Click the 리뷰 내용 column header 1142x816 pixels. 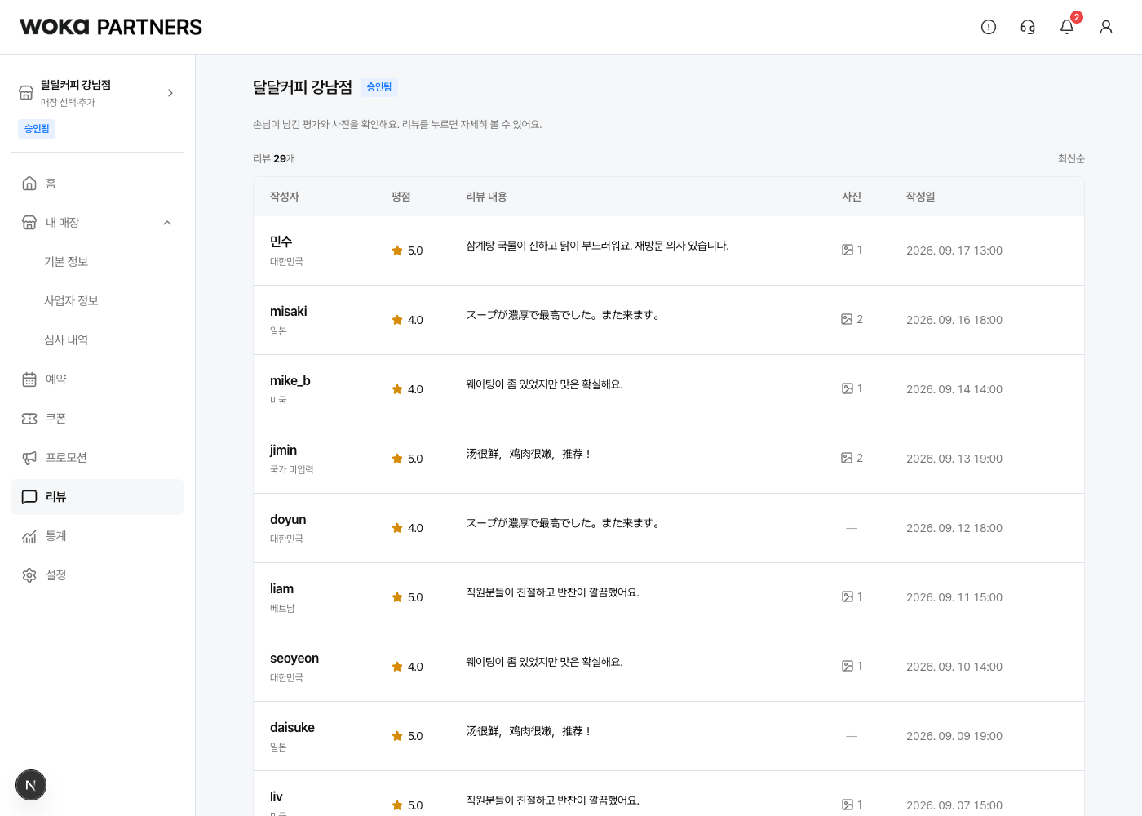(x=486, y=197)
